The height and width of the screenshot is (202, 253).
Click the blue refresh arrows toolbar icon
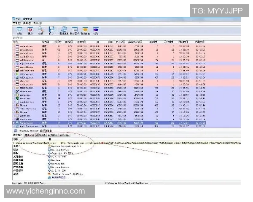click(x=64, y=29)
